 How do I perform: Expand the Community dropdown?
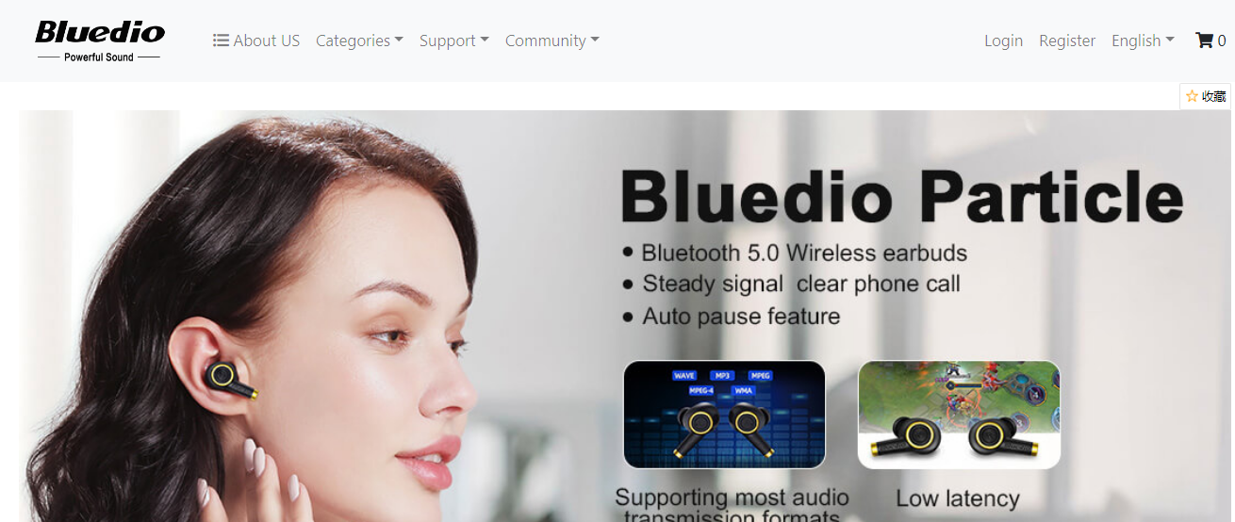pos(552,41)
